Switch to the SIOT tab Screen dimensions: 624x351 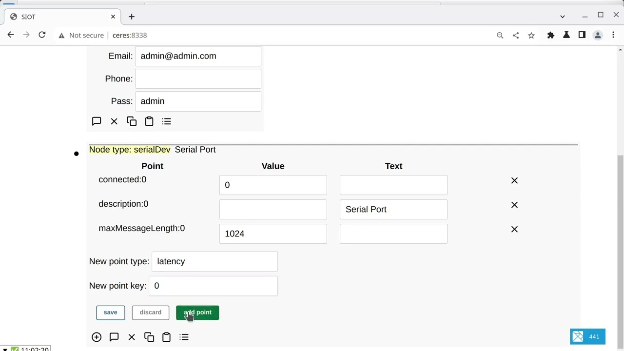(61, 17)
